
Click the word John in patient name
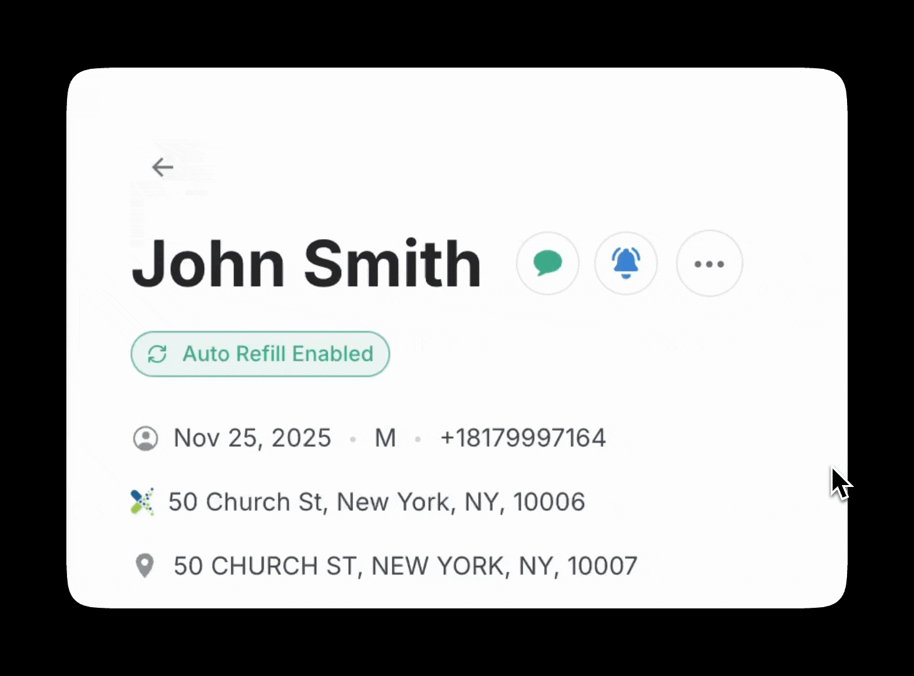pyautogui.click(x=208, y=264)
